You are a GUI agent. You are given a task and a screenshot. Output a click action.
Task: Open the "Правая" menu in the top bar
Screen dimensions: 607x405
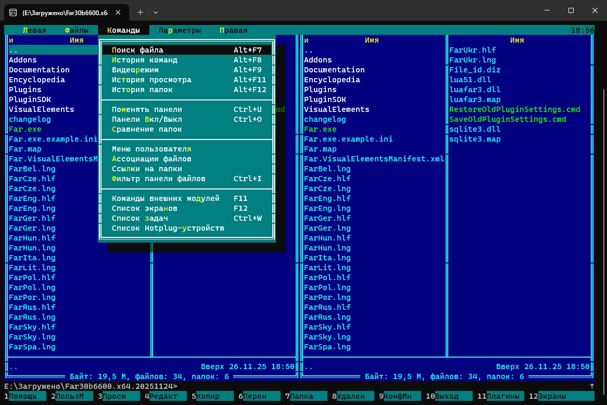point(233,30)
